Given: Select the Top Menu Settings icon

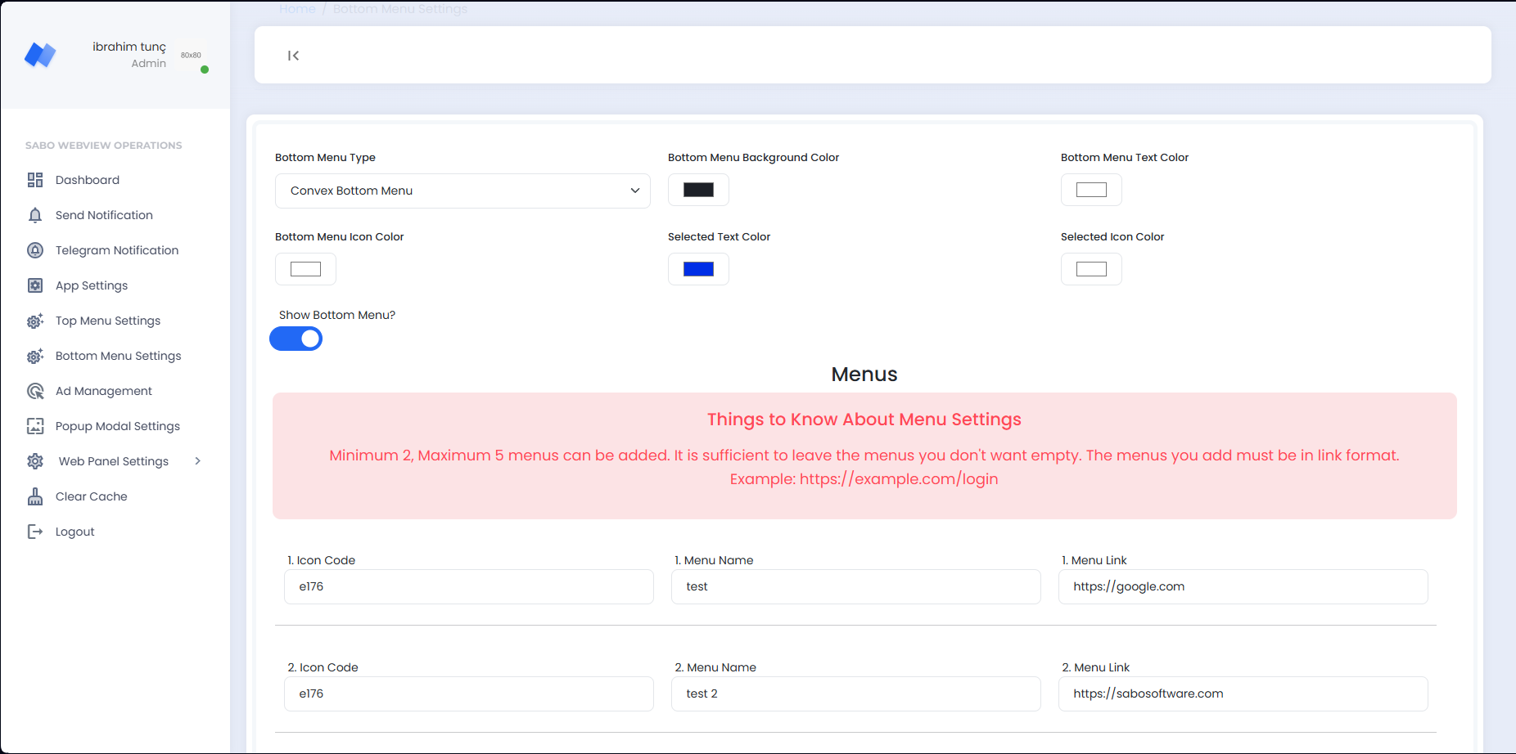Looking at the screenshot, I should point(35,320).
